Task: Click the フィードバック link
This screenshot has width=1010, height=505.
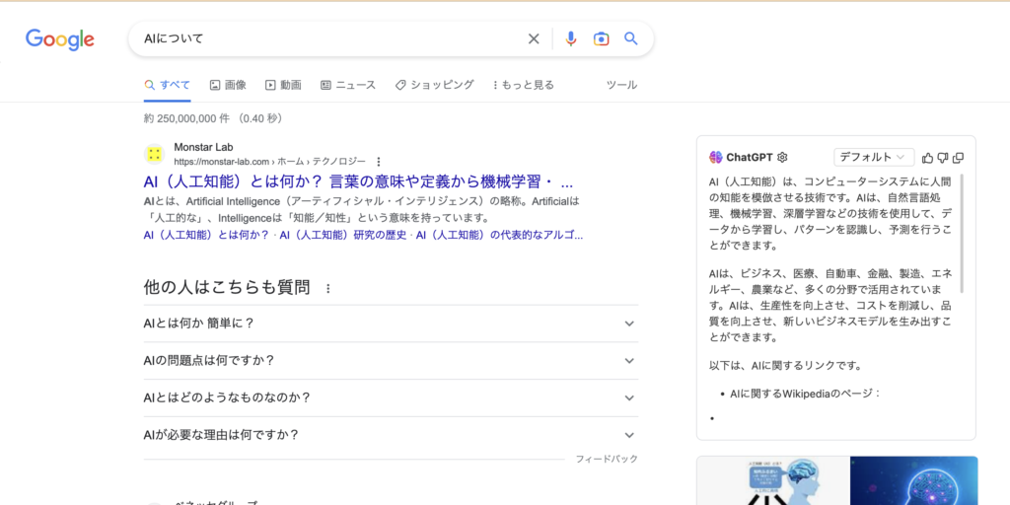Action: [607, 460]
